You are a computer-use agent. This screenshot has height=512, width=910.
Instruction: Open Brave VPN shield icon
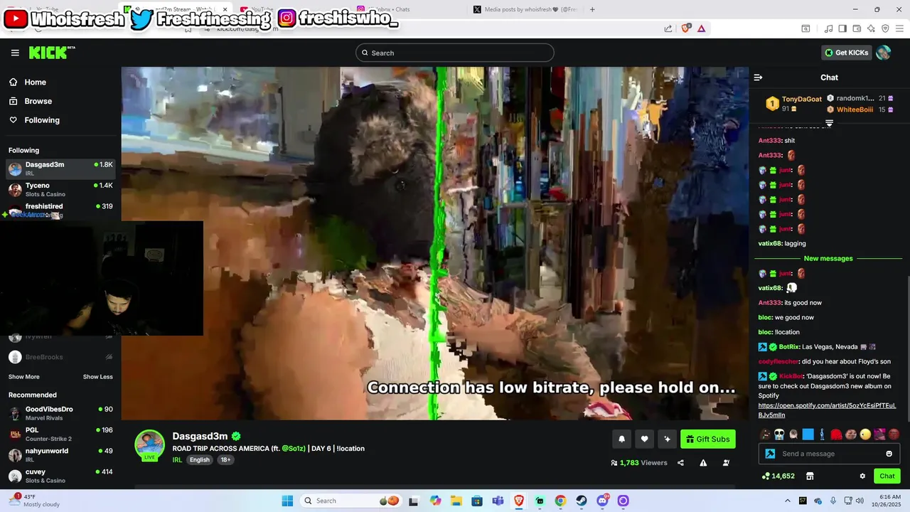885,28
